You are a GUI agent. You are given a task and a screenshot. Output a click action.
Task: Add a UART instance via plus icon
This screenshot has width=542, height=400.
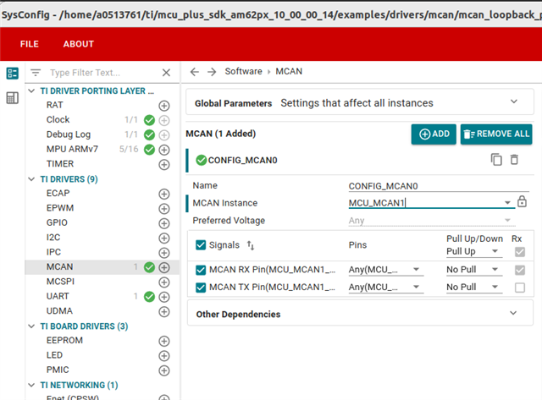point(164,297)
